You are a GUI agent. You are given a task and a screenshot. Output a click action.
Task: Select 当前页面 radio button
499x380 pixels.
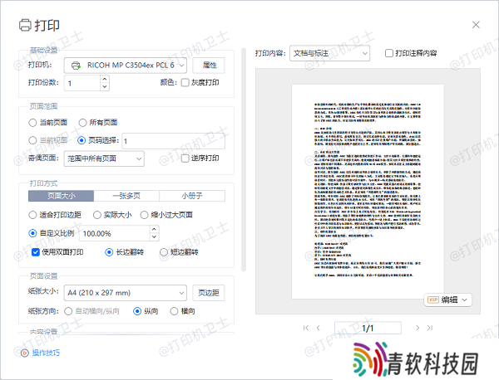click(x=32, y=123)
